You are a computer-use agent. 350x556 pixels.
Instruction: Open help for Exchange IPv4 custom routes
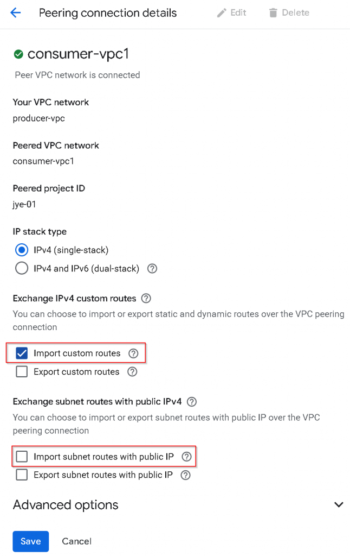pyautogui.click(x=145, y=298)
